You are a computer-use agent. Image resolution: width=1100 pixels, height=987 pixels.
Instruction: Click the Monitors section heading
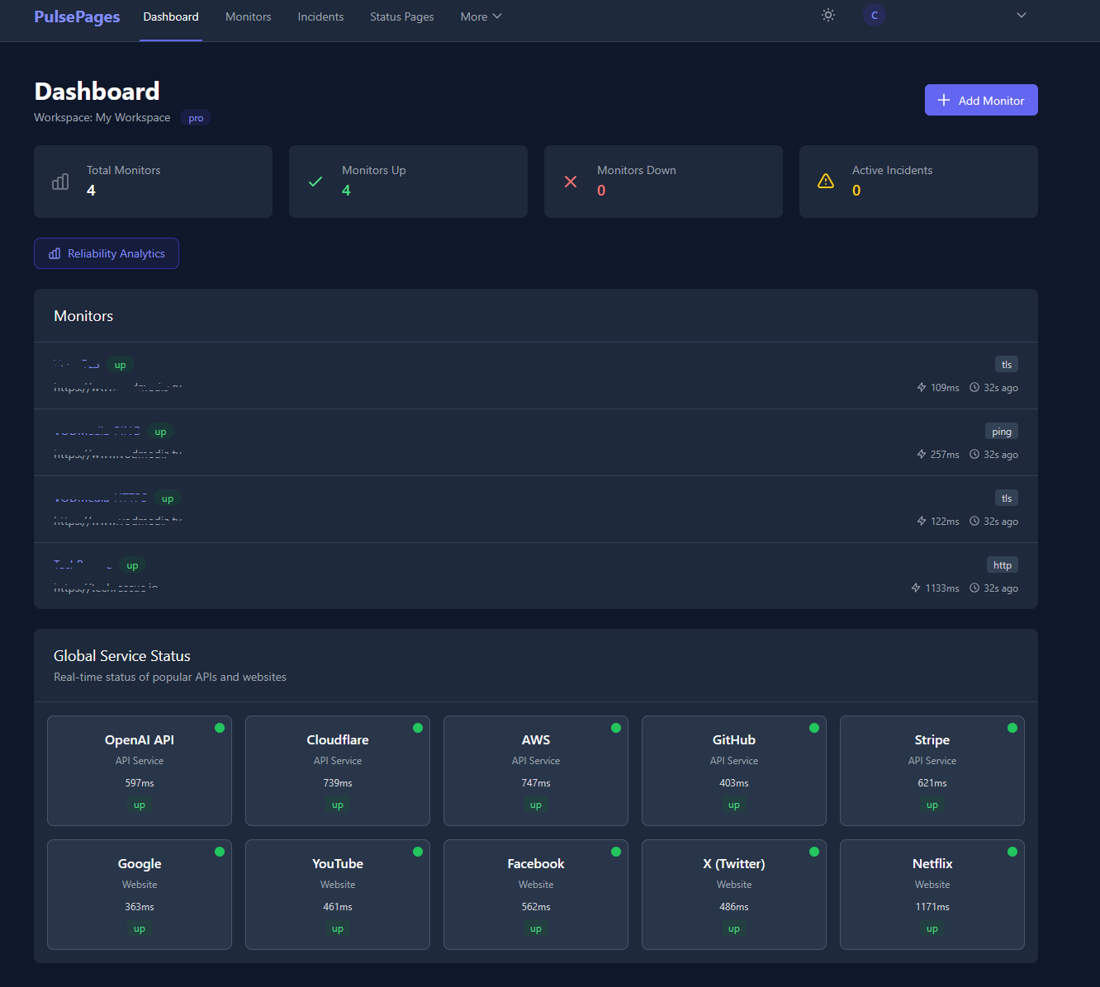pyautogui.click(x=83, y=316)
